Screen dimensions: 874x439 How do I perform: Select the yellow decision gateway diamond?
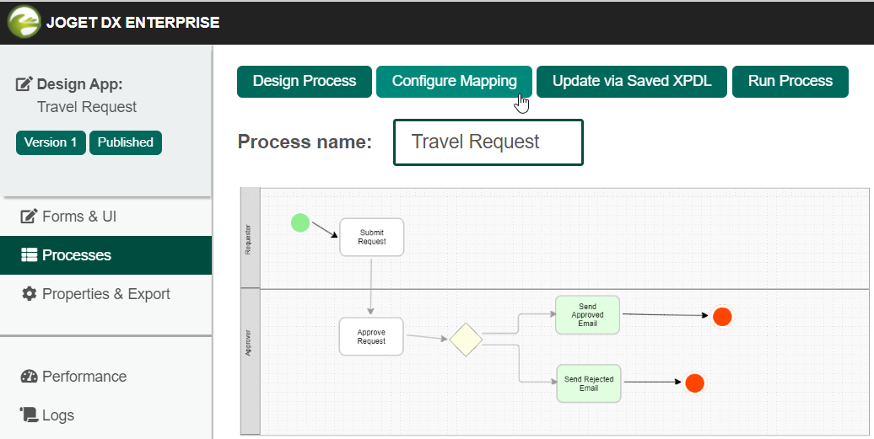[x=466, y=340]
